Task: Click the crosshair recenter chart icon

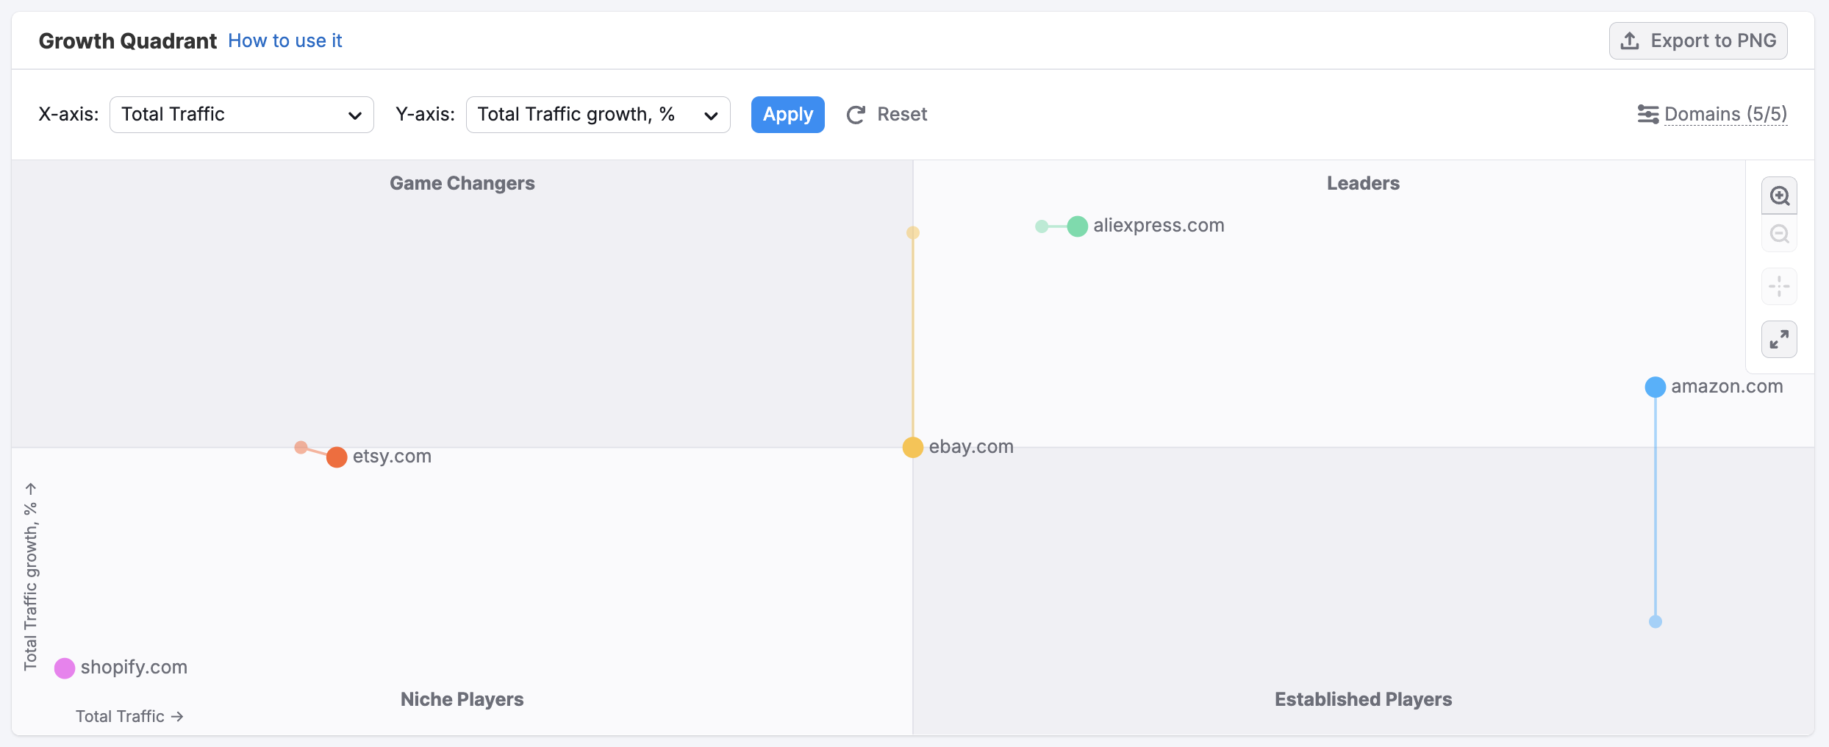Action: [1778, 286]
